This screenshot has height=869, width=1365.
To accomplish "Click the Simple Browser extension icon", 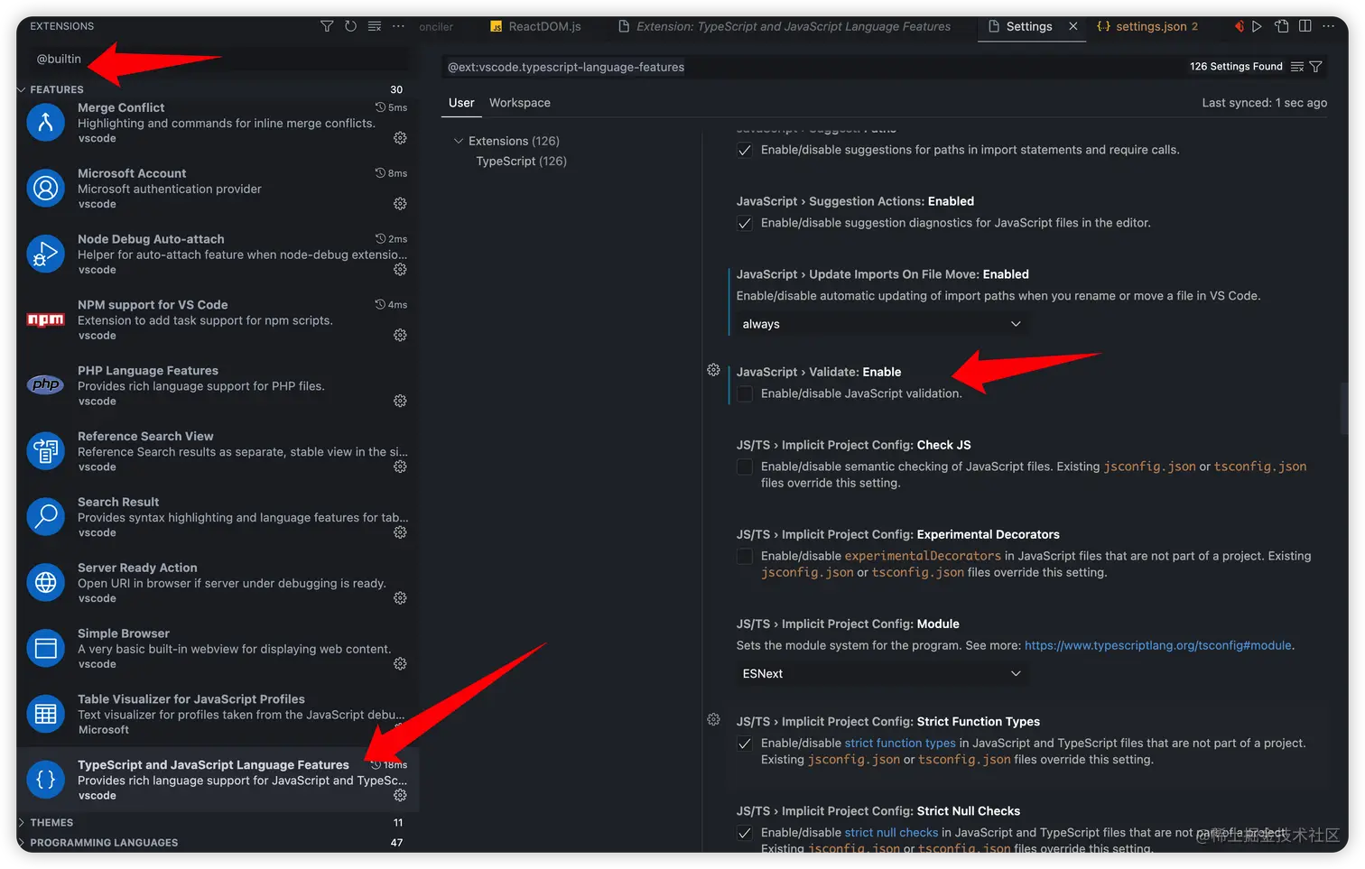I will coord(46,648).
